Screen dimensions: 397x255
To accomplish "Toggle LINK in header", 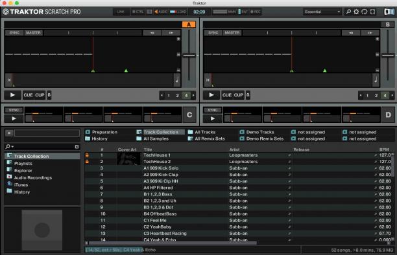I will coord(121,12).
